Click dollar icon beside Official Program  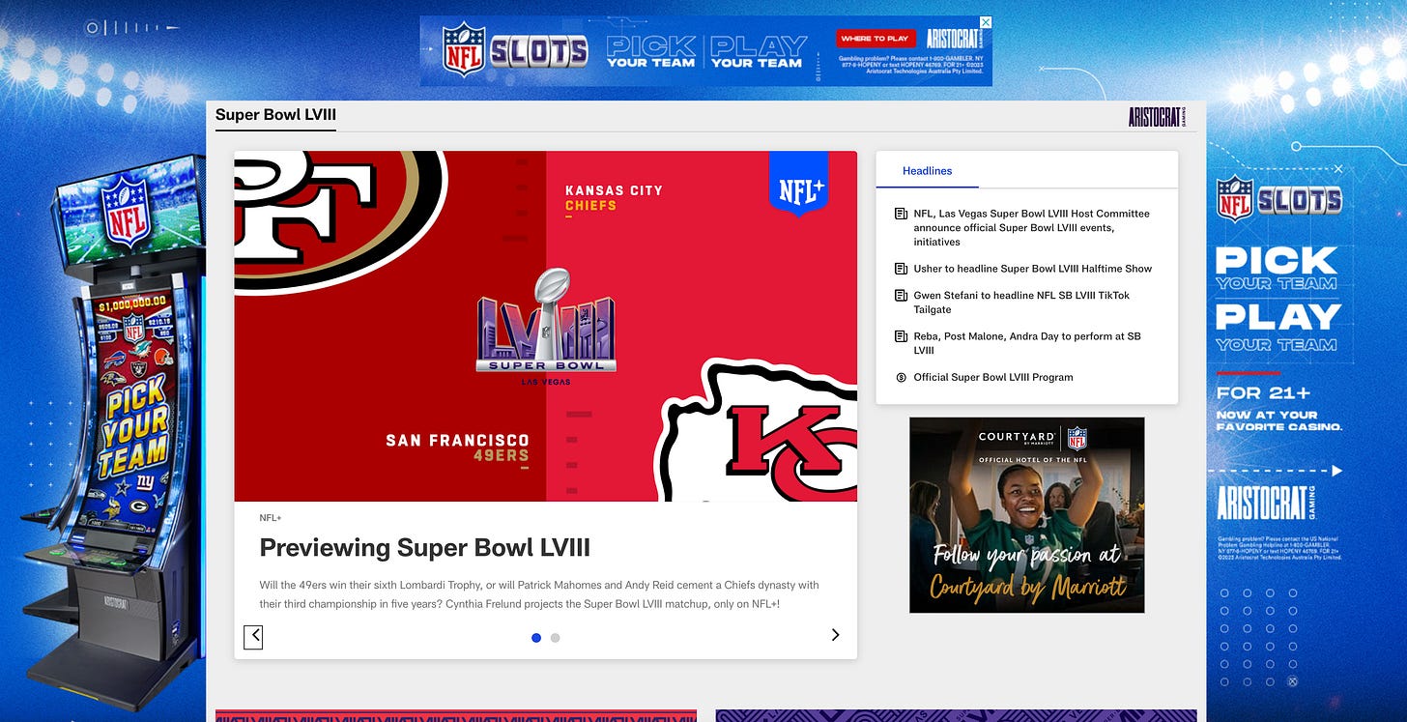[x=901, y=377]
